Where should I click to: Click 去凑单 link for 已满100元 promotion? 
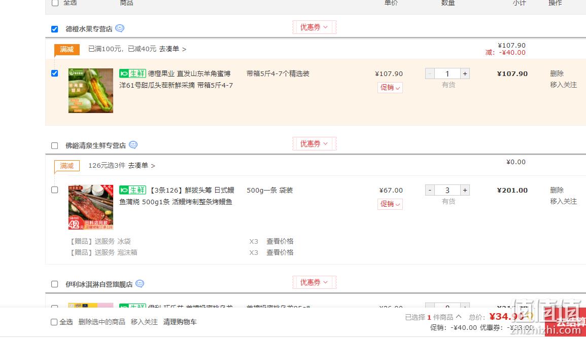(173, 49)
